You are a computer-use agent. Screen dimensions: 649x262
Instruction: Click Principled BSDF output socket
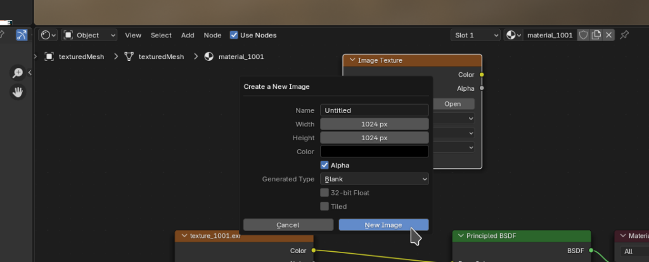591,251
